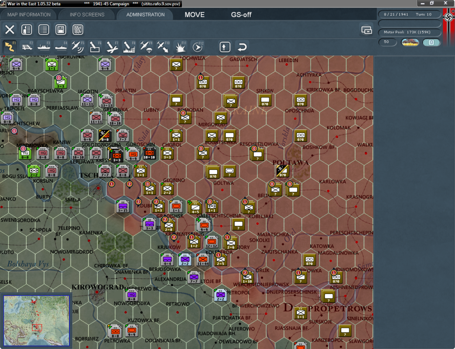Select the purple HQ unit near Kirowograd

pos(132,295)
